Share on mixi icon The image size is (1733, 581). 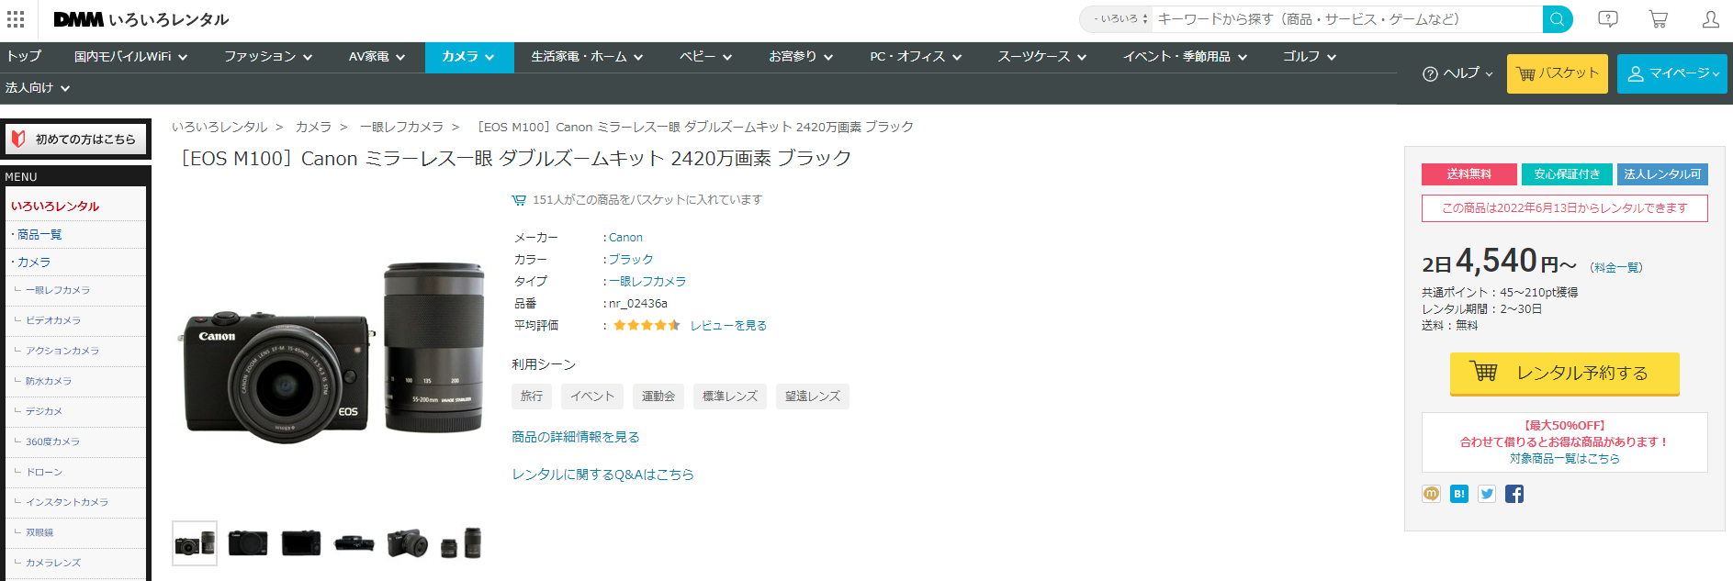1432,494
